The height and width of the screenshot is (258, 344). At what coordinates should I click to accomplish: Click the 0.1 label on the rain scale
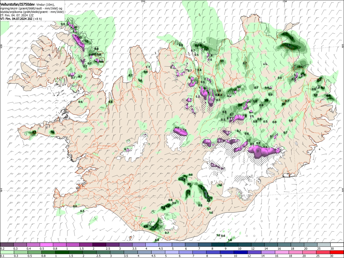(x=2, y=256)
